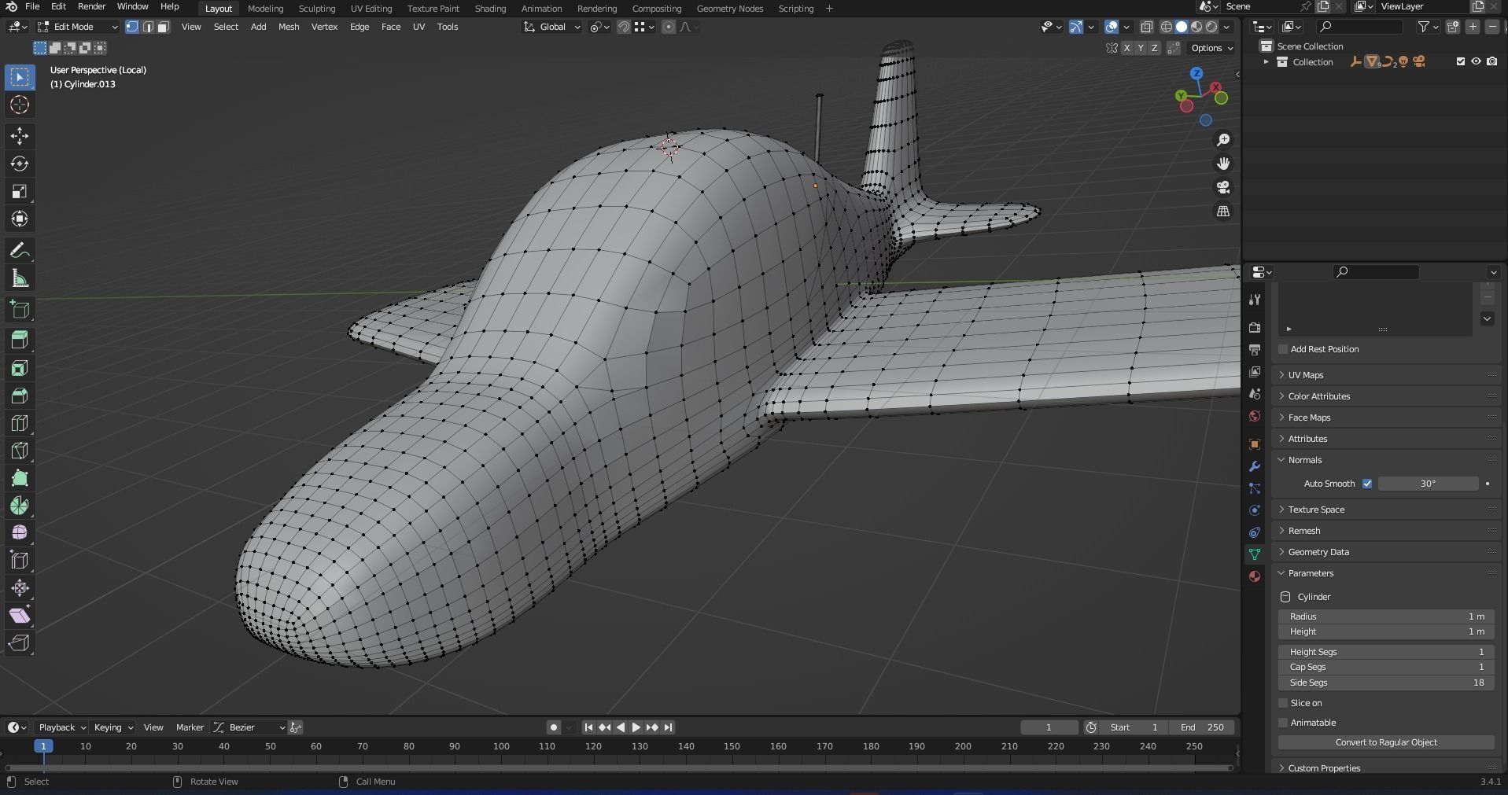The height and width of the screenshot is (795, 1508).
Task: Jump to end frame button
Action: click(668, 727)
